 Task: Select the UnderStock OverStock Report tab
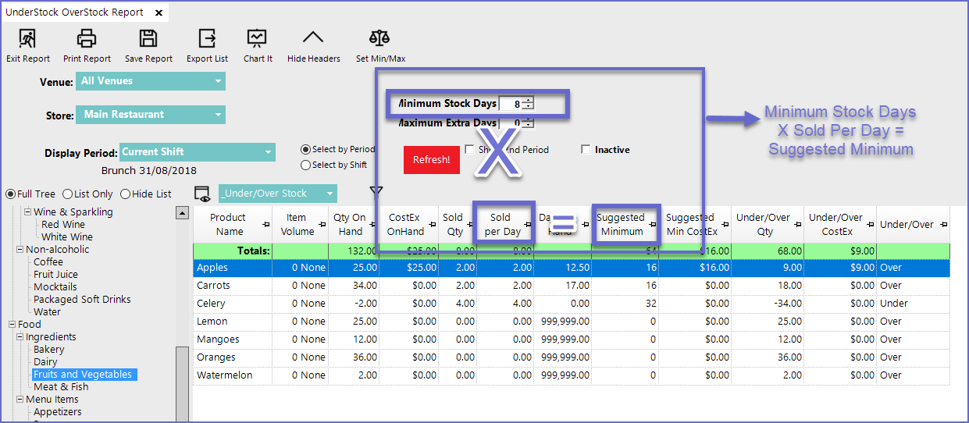pos(74,12)
